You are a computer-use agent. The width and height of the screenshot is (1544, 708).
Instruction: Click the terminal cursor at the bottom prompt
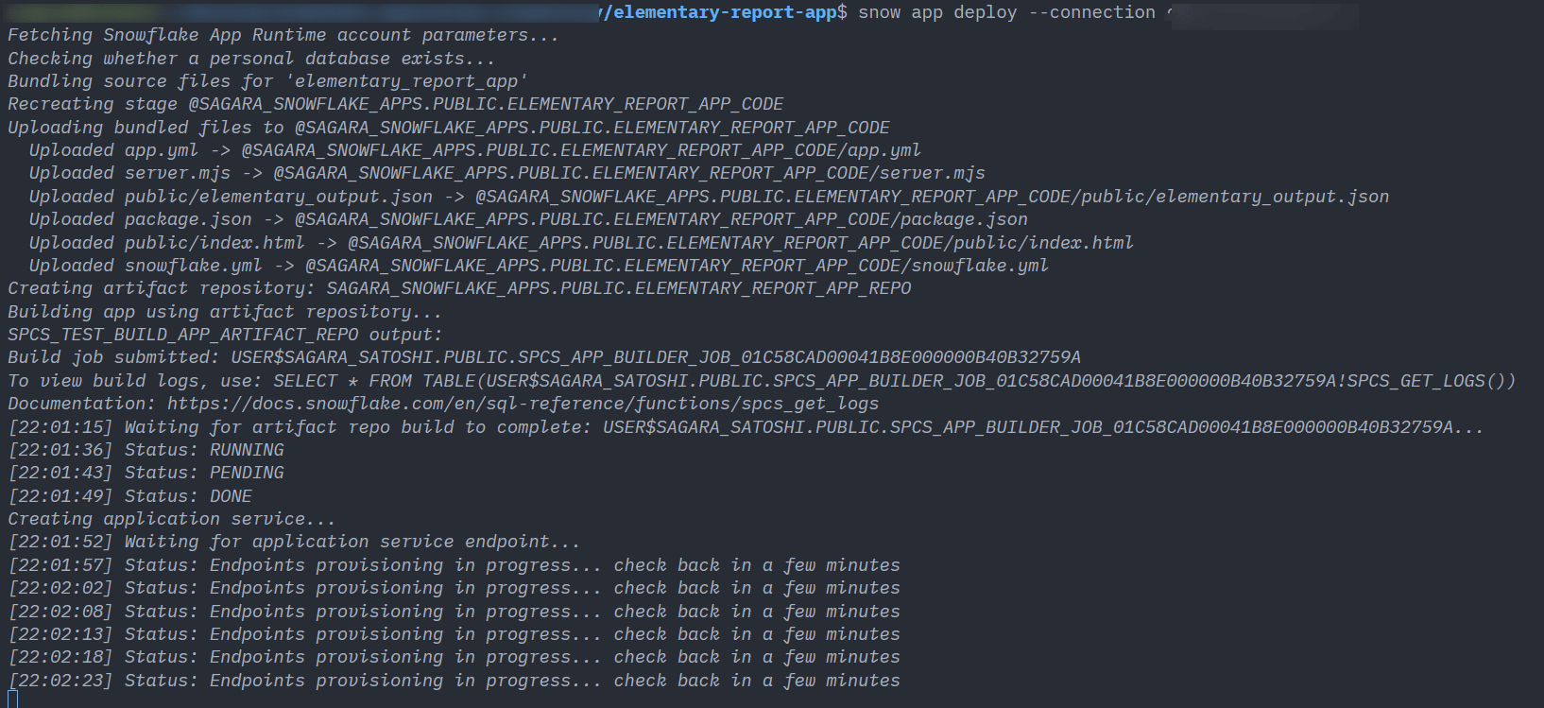point(12,699)
